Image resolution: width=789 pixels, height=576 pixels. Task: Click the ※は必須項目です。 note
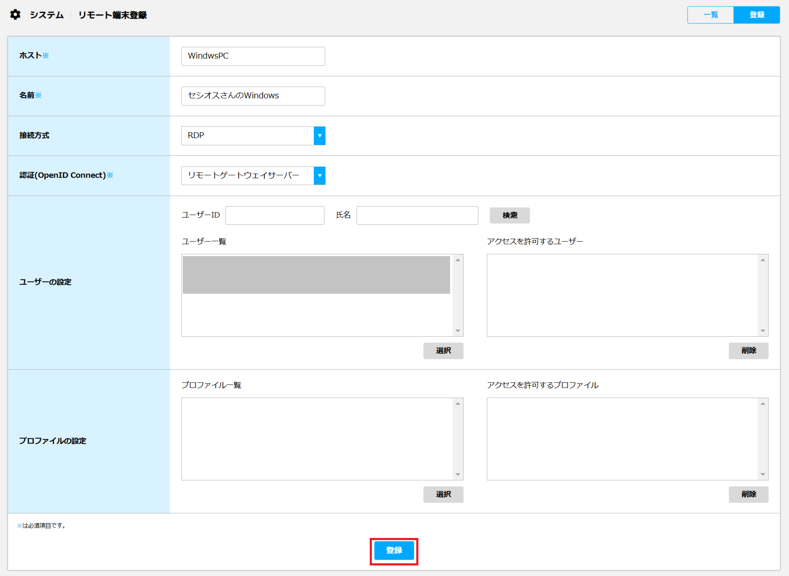pos(41,526)
